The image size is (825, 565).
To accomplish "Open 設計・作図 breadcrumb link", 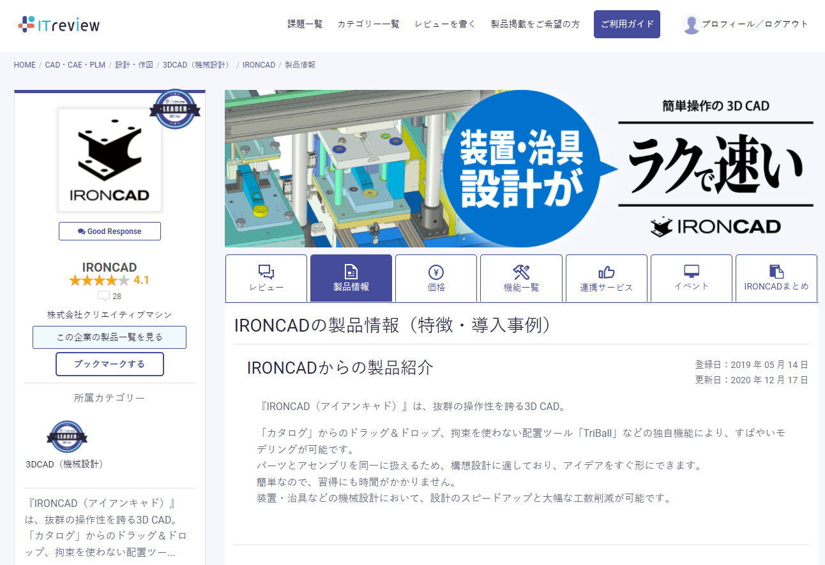I will (134, 65).
